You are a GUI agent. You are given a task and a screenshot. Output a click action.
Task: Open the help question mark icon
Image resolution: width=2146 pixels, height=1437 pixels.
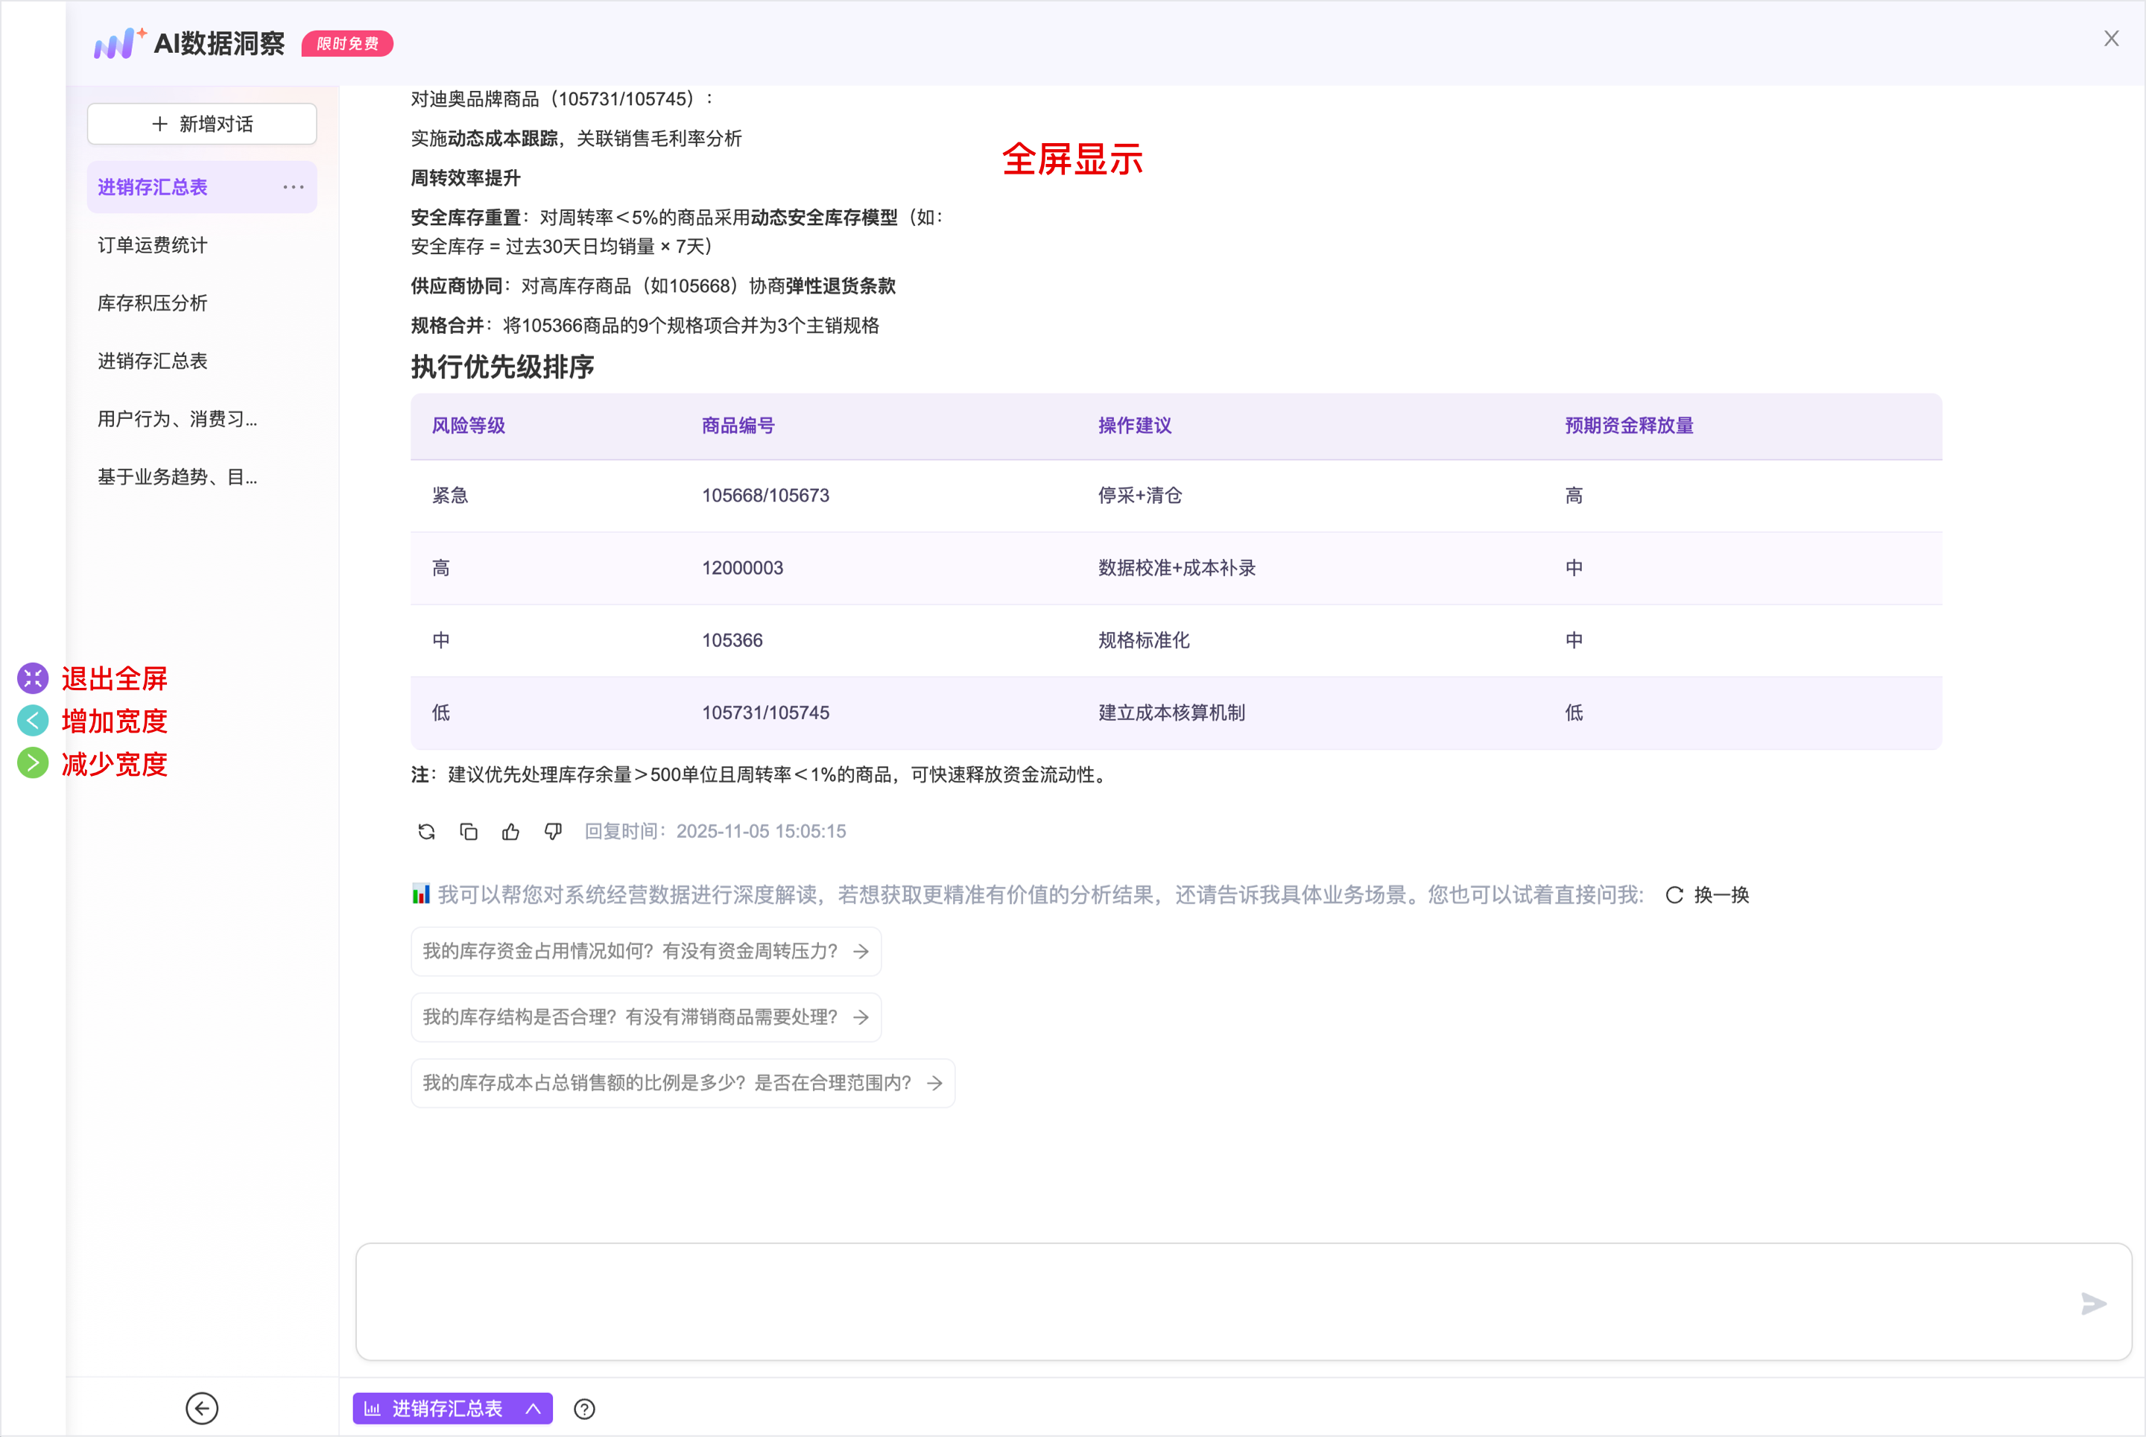583,1409
